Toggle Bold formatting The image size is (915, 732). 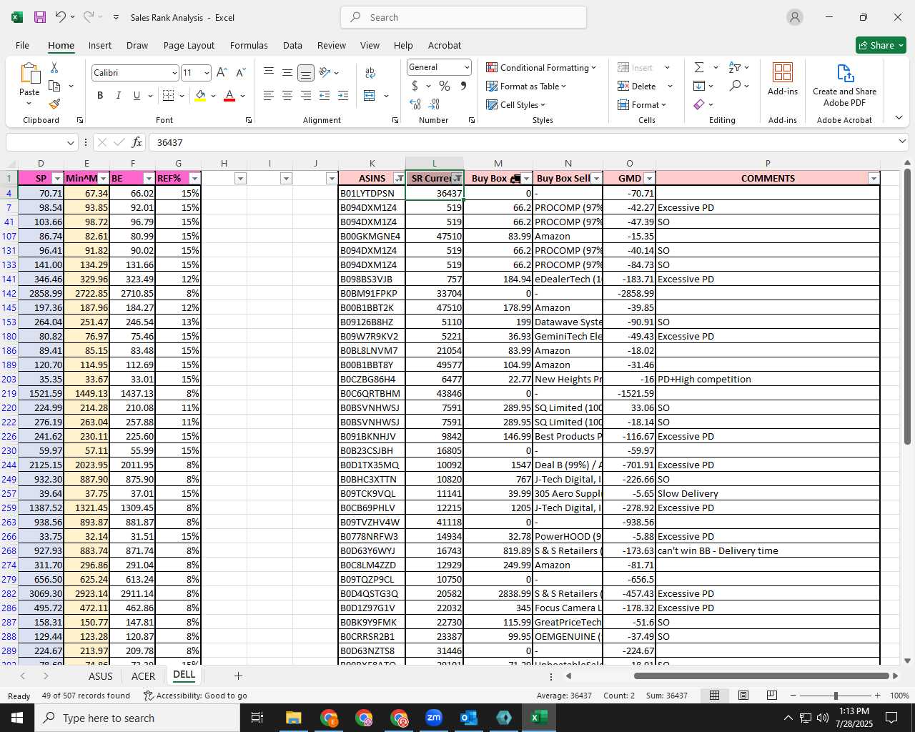coord(100,96)
